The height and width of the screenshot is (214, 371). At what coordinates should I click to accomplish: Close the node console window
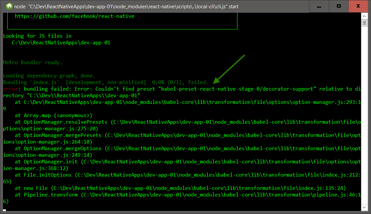pyautogui.click(x=358, y=6)
